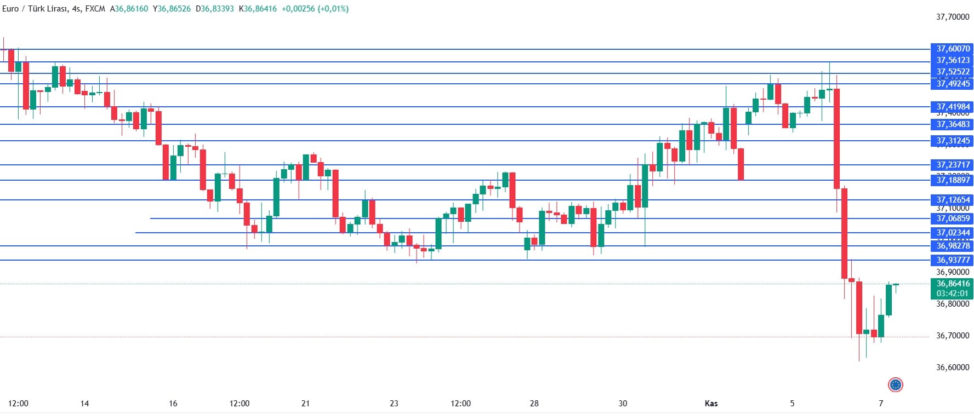Click the Euro / Türk Lirası symbol title

click(x=35, y=9)
